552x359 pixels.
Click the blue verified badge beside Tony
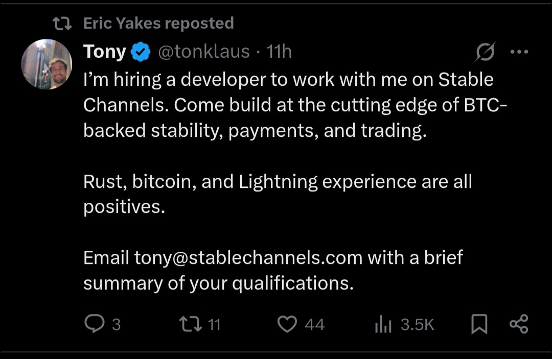pos(141,52)
